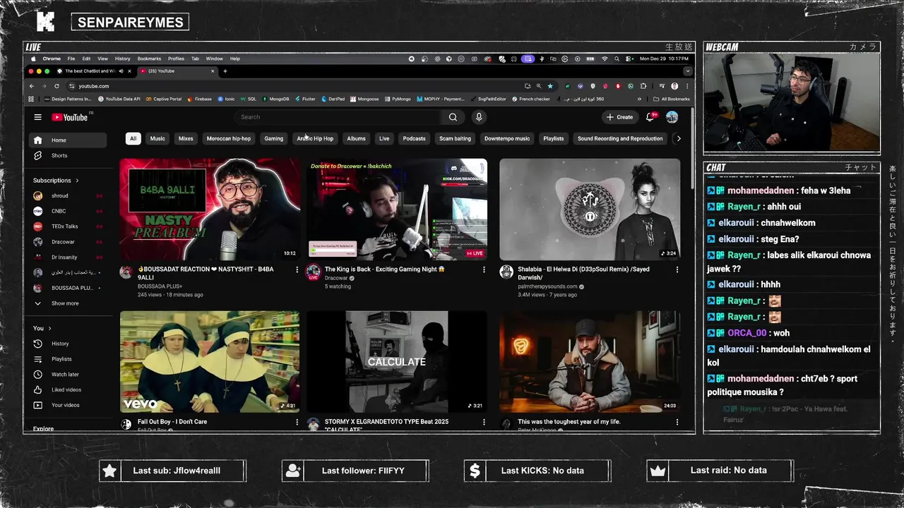The height and width of the screenshot is (508, 904).
Task: Click the youtube.com address bar
Action: (297, 86)
